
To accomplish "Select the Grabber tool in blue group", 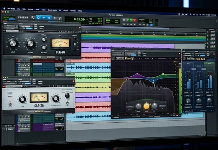I will [x=49, y=18].
